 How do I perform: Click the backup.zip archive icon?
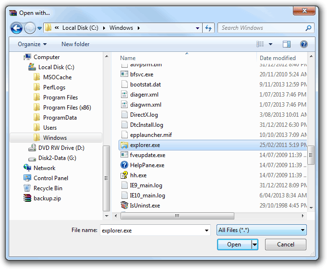tap(27, 198)
